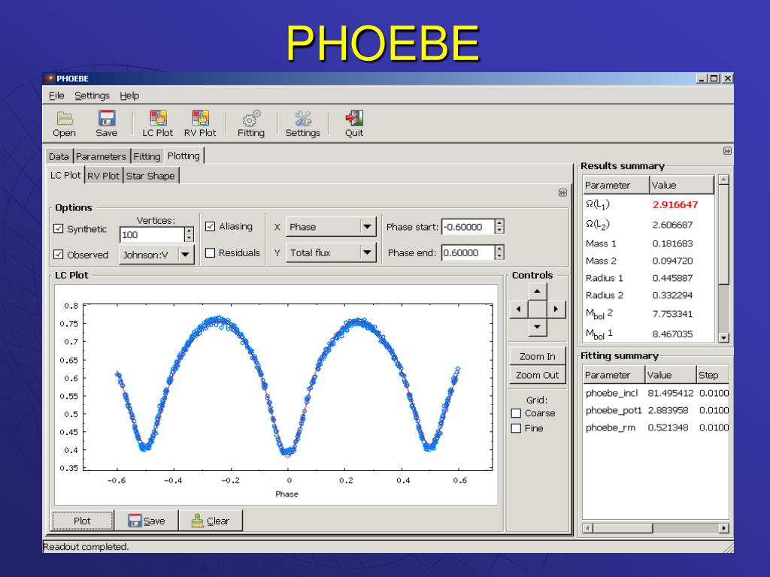Select the red 2.916647 value
The width and height of the screenshot is (770, 577).
675,204
